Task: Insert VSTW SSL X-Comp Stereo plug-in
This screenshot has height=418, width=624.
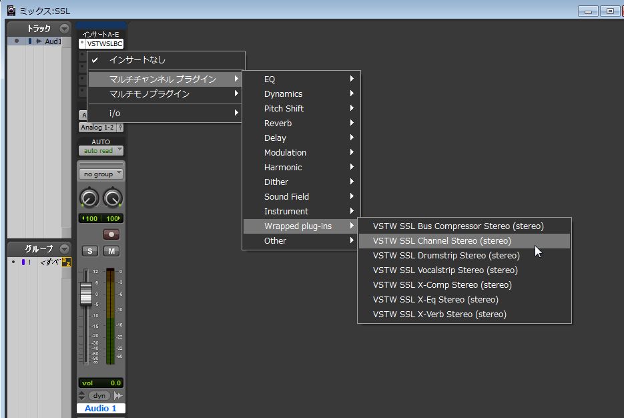Action: (464, 285)
